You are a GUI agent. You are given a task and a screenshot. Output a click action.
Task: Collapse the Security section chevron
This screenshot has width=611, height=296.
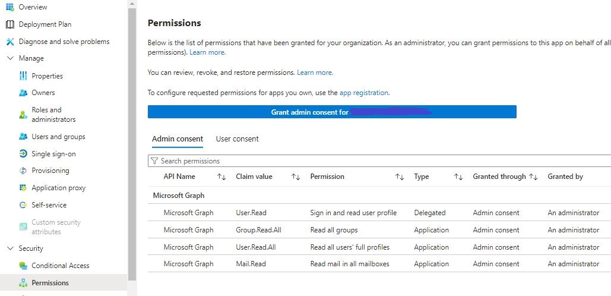point(10,248)
